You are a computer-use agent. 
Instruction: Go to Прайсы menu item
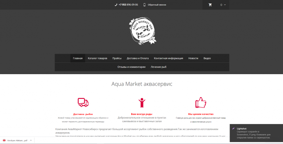click(x=117, y=58)
